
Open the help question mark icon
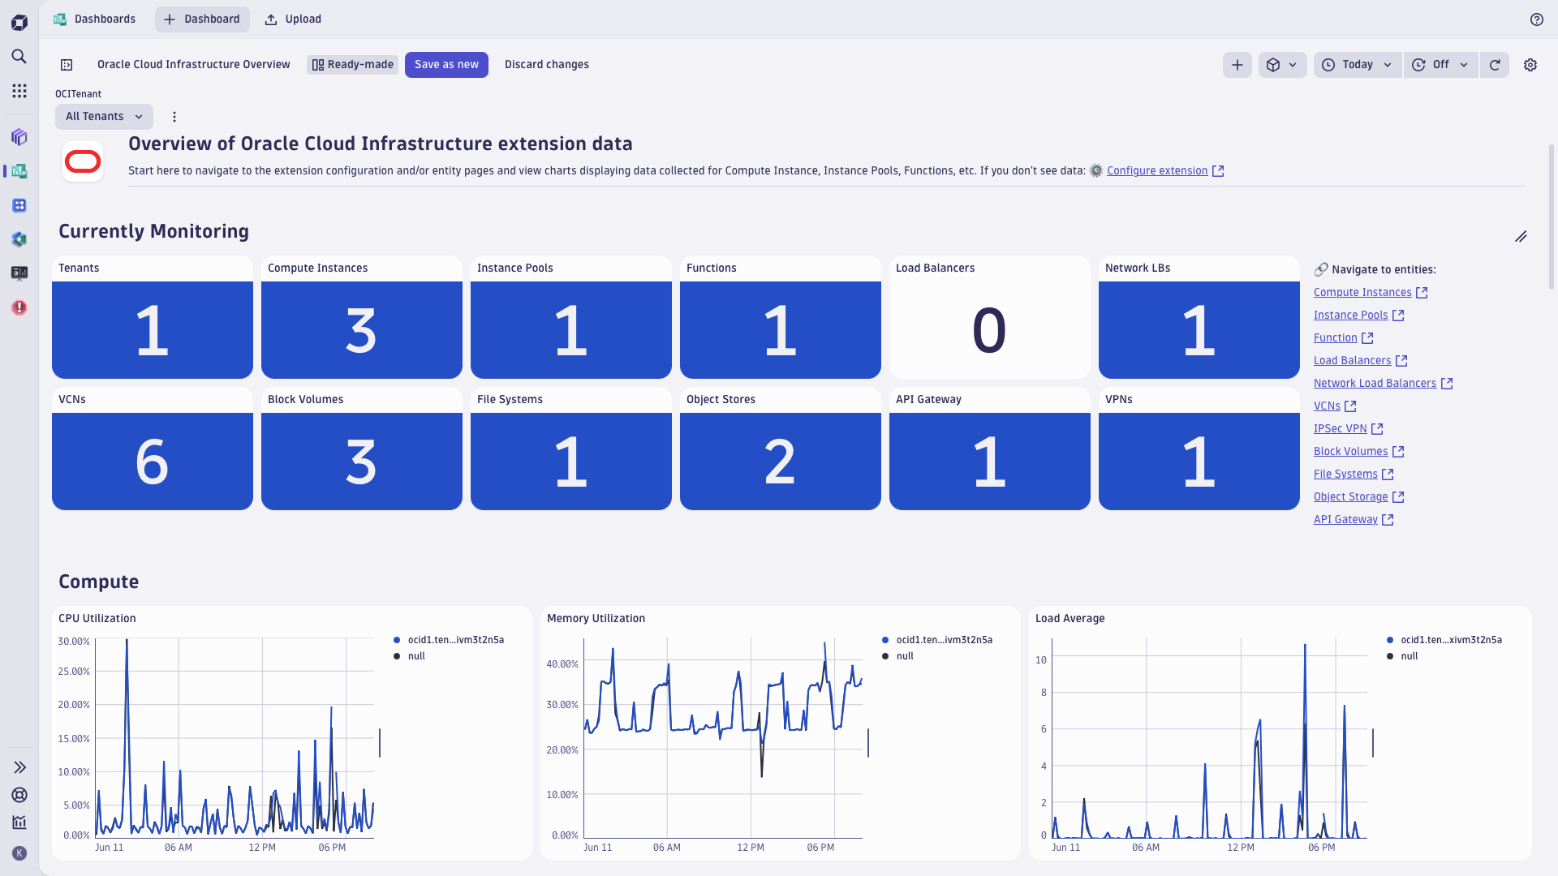click(x=1537, y=19)
